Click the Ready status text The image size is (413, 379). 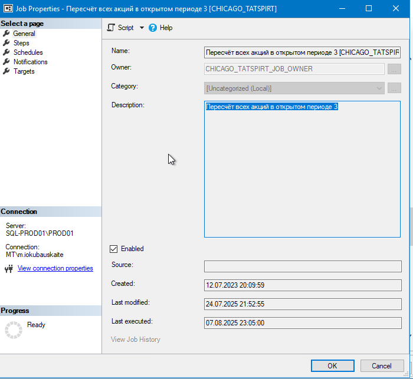(36, 325)
